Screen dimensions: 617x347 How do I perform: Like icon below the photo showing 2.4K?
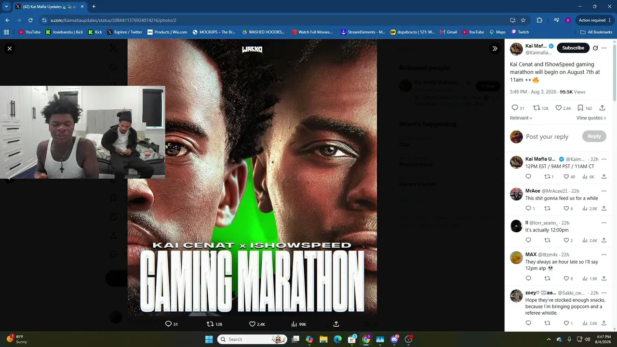(257, 324)
